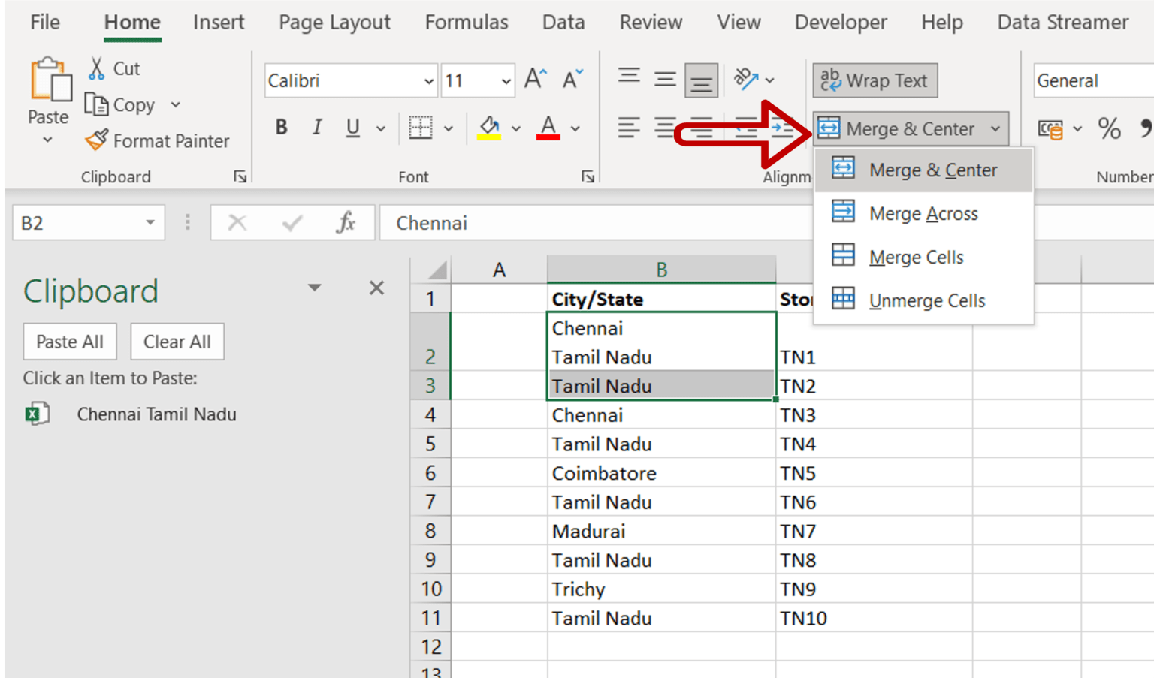Open the Name Box dropdown
Viewport: 1154px width, 678px height.
point(148,222)
